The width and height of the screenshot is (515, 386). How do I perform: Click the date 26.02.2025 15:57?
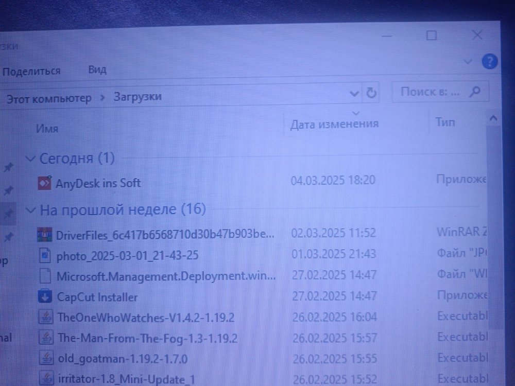pyautogui.click(x=334, y=338)
